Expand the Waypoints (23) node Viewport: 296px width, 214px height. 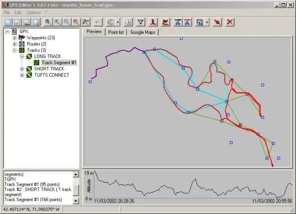click(x=14, y=38)
